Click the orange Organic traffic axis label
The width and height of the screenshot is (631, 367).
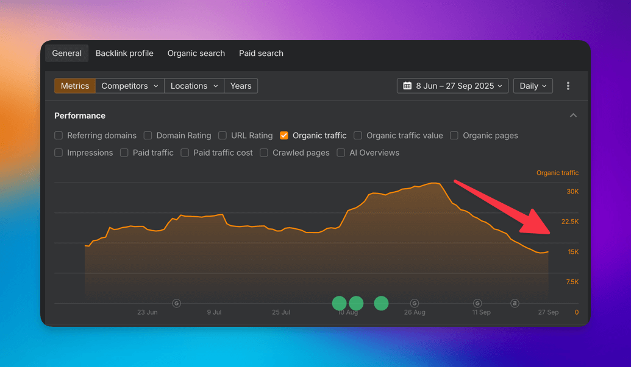coord(557,173)
